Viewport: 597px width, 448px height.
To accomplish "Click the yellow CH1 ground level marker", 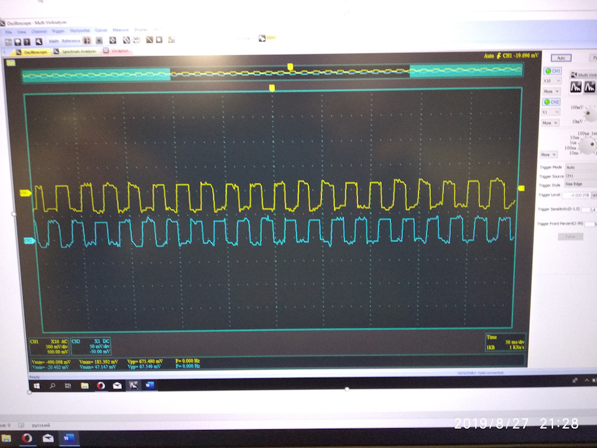I will pyautogui.click(x=25, y=193).
